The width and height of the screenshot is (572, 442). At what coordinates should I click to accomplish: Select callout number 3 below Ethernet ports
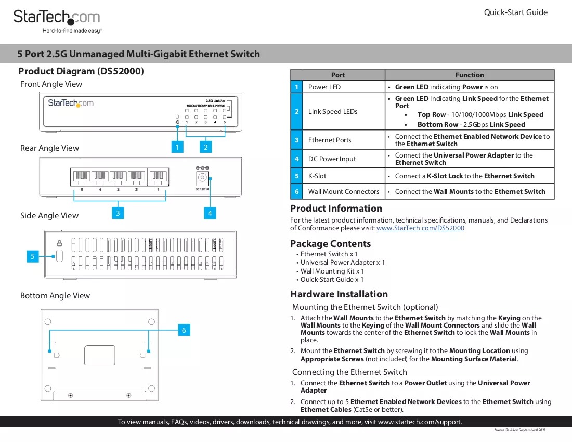(118, 213)
